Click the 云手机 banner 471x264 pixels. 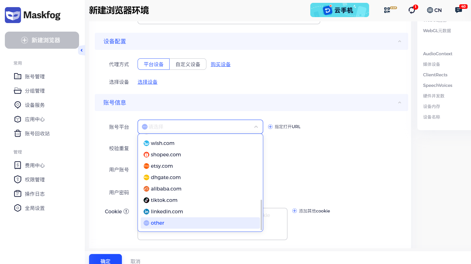340,10
